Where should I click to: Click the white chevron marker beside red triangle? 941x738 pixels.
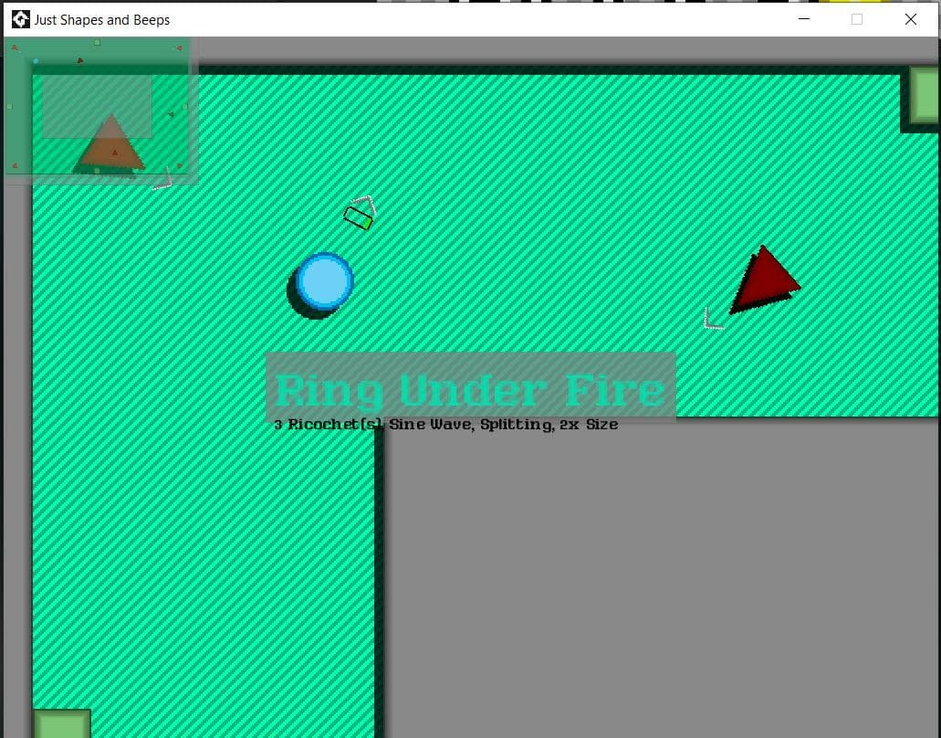click(x=712, y=319)
